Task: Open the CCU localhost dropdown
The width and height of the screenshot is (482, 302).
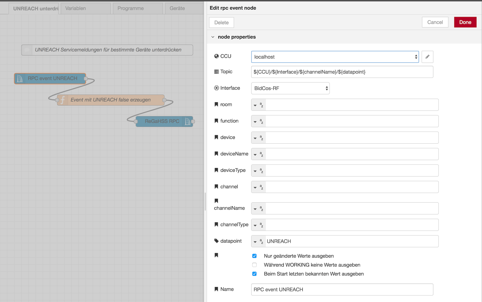Action: coord(335,57)
